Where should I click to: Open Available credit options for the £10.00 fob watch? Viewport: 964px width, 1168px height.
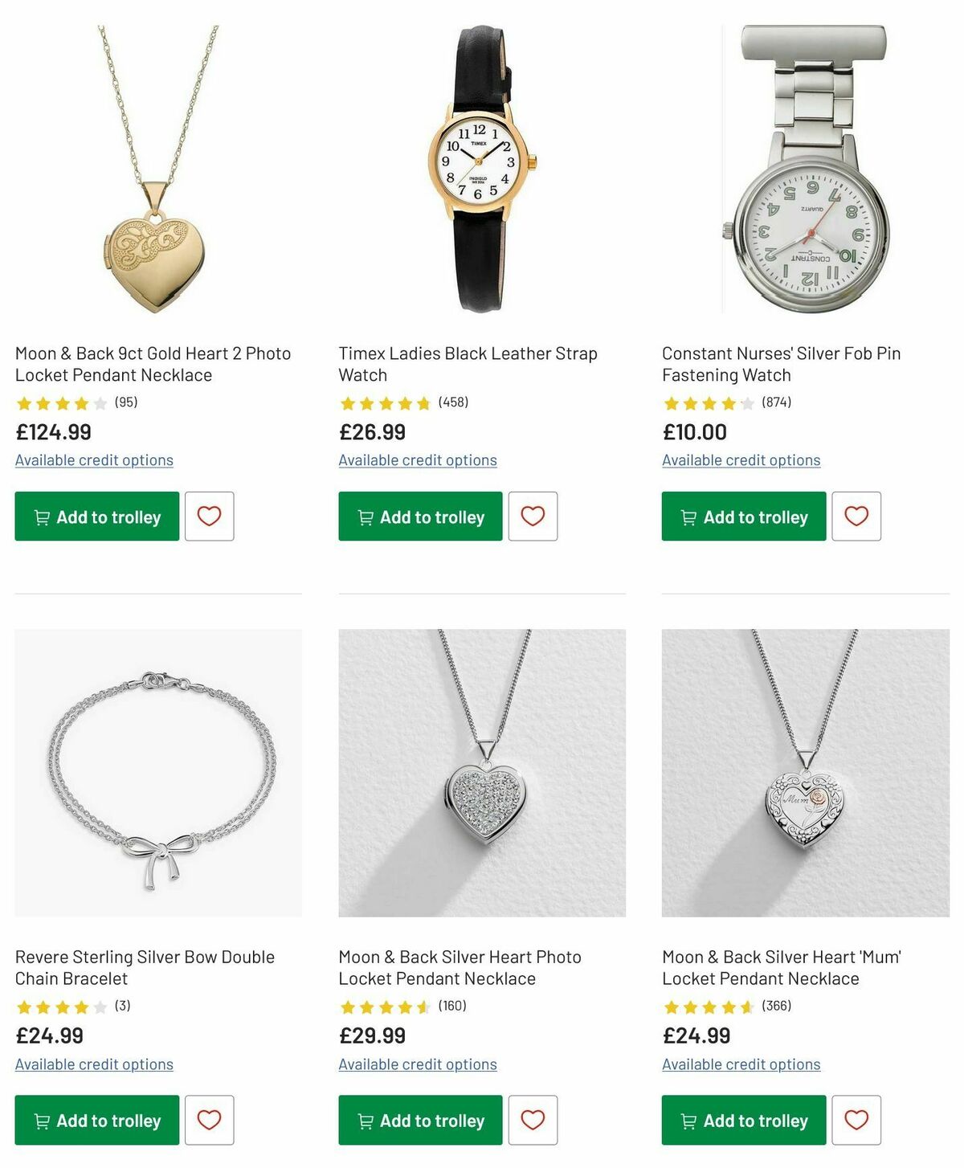click(741, 459)
